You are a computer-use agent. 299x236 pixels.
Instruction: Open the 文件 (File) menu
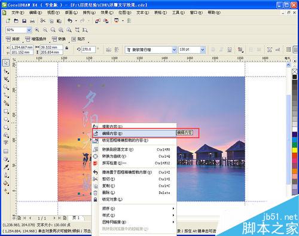18,13
